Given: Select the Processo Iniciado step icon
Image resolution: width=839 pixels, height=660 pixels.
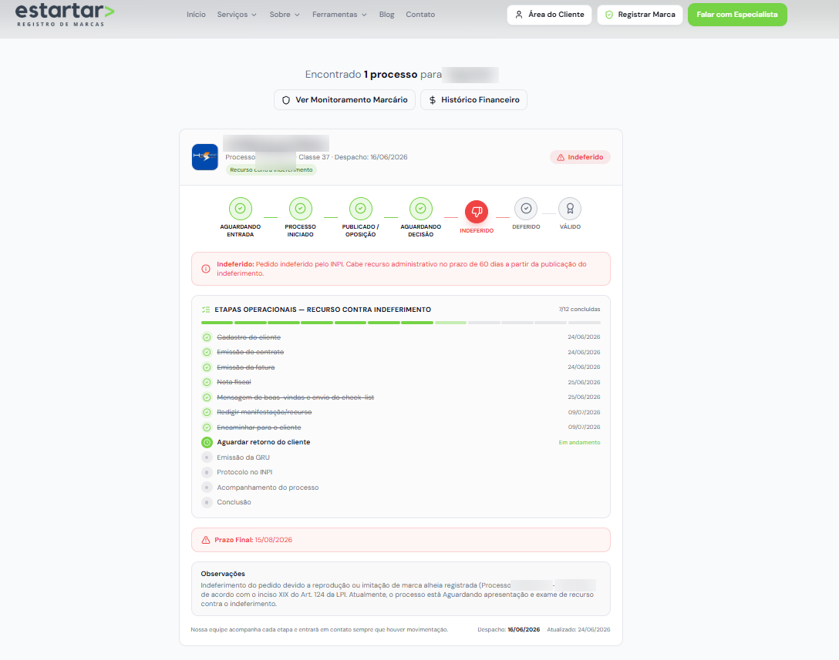Looking at the screenshot, I should (300, 209).
